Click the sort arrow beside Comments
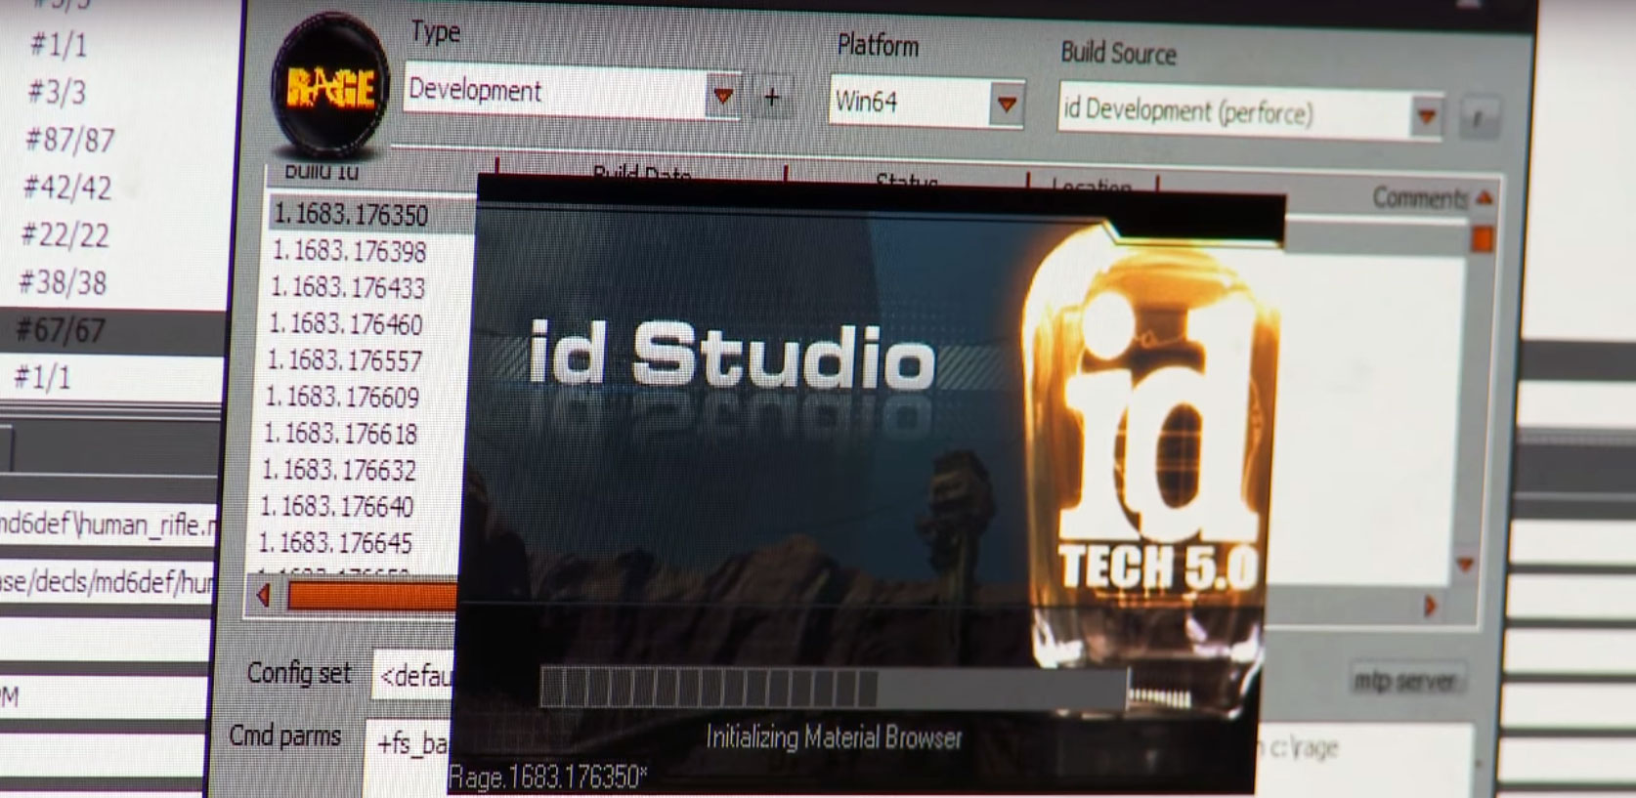 (1485, 198)
